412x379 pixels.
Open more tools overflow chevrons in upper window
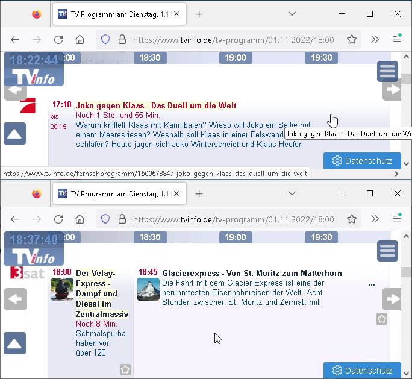375,39
